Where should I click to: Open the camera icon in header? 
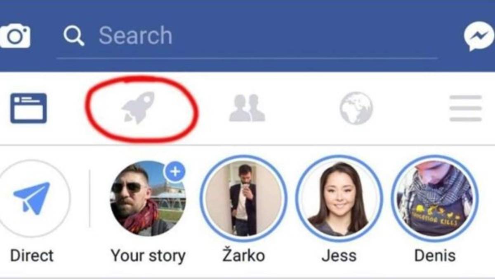point(14,36)
